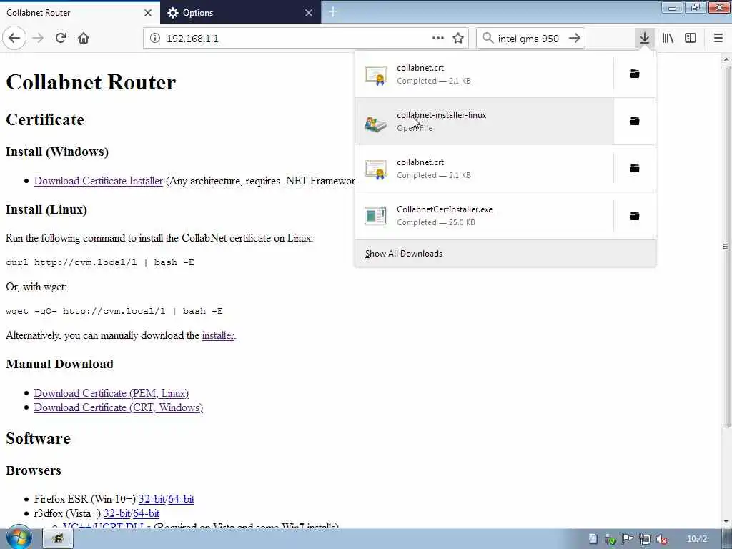Open the Firefox hamburger menu
This screenshot has width=732, height=549.
pyautogui.click(x=718, y=39)
